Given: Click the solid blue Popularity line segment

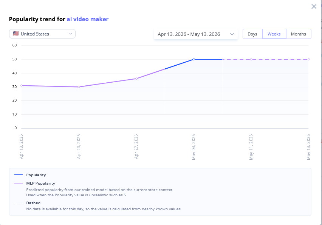Looking at the screenshot, I should click(x=208, y=59).
